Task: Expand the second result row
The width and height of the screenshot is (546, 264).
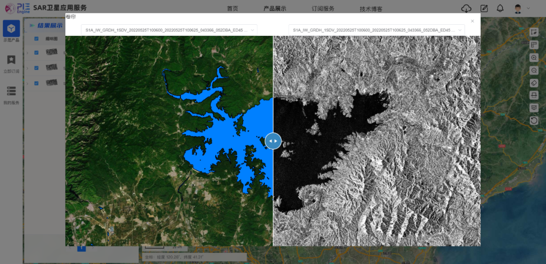Action: pyautogui.click(x=27, y=68)
